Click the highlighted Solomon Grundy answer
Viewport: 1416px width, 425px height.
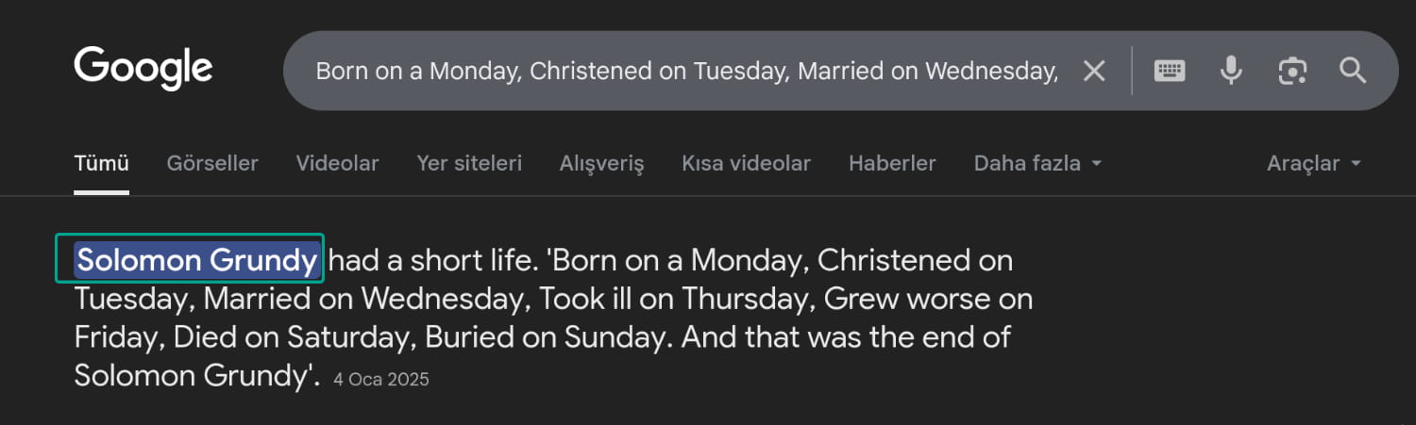point(197,259)
